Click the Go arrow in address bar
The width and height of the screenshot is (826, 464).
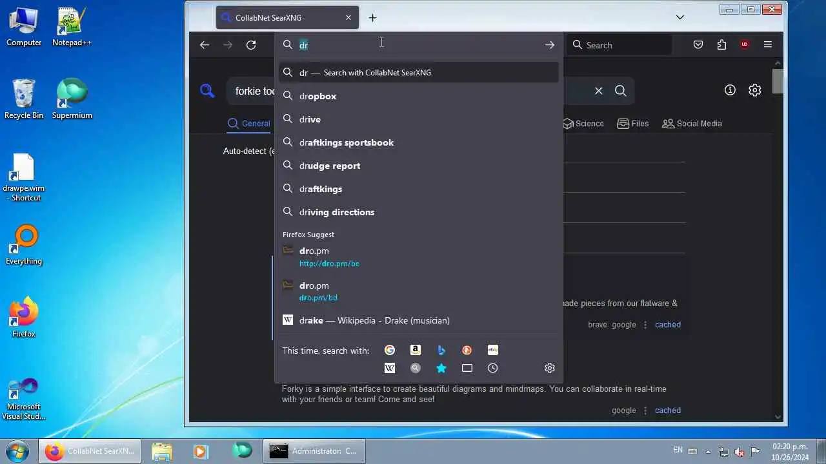tap(549, 45)
